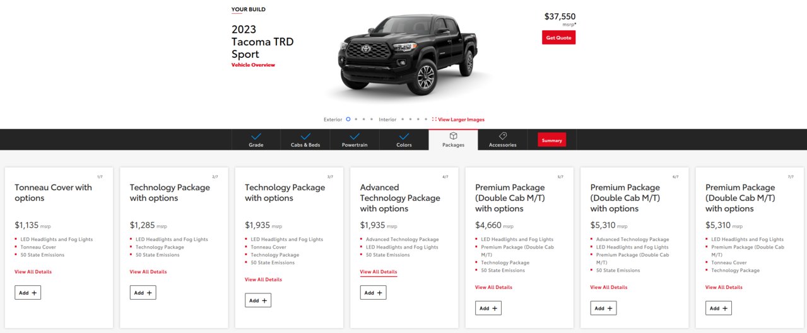
Task: Open the Packages tab with box icon
Action: coord(453,140)
